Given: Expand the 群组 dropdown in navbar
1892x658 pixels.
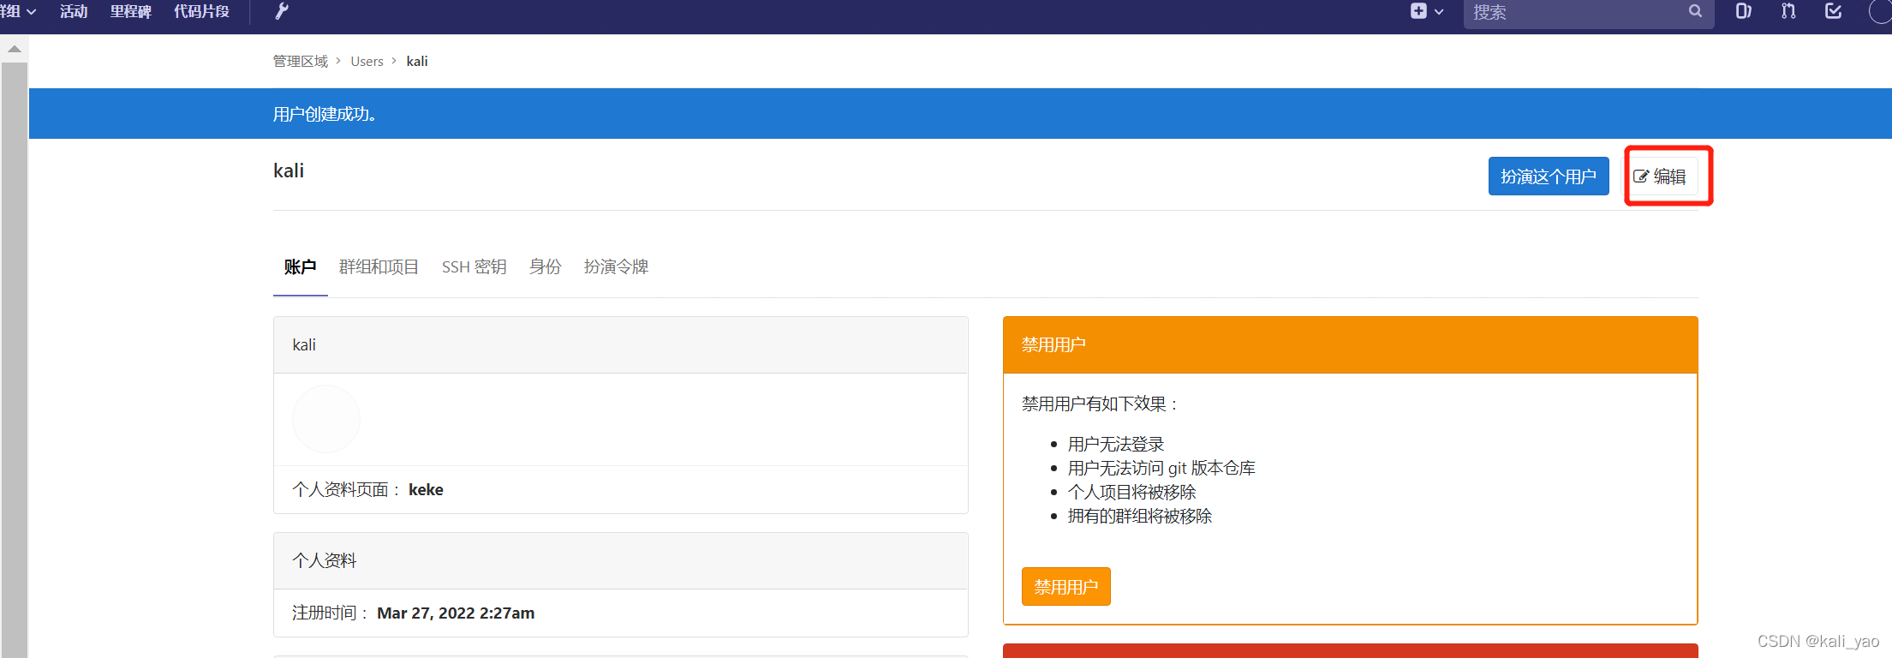Looking at the screenshot, I should [18, 11].
